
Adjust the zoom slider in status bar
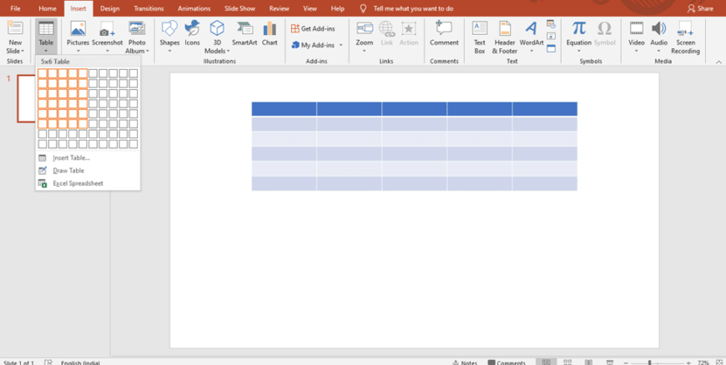[651, 362]
